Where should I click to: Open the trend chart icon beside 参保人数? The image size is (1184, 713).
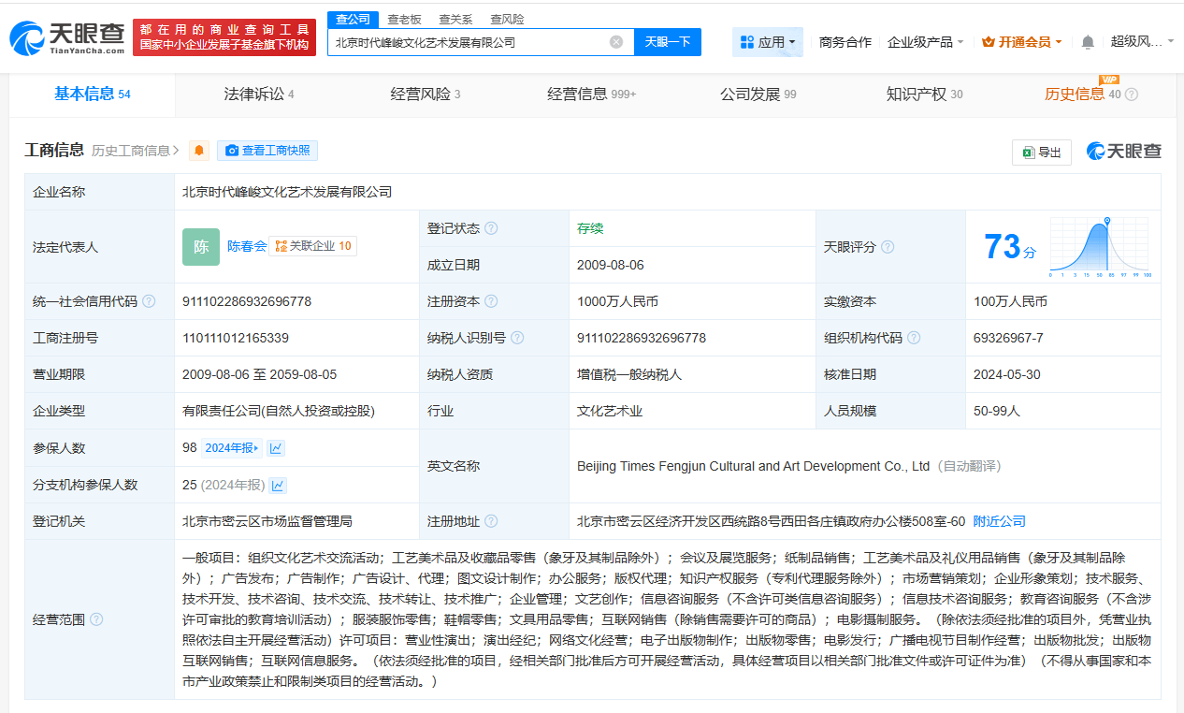[x=276, y=448]
